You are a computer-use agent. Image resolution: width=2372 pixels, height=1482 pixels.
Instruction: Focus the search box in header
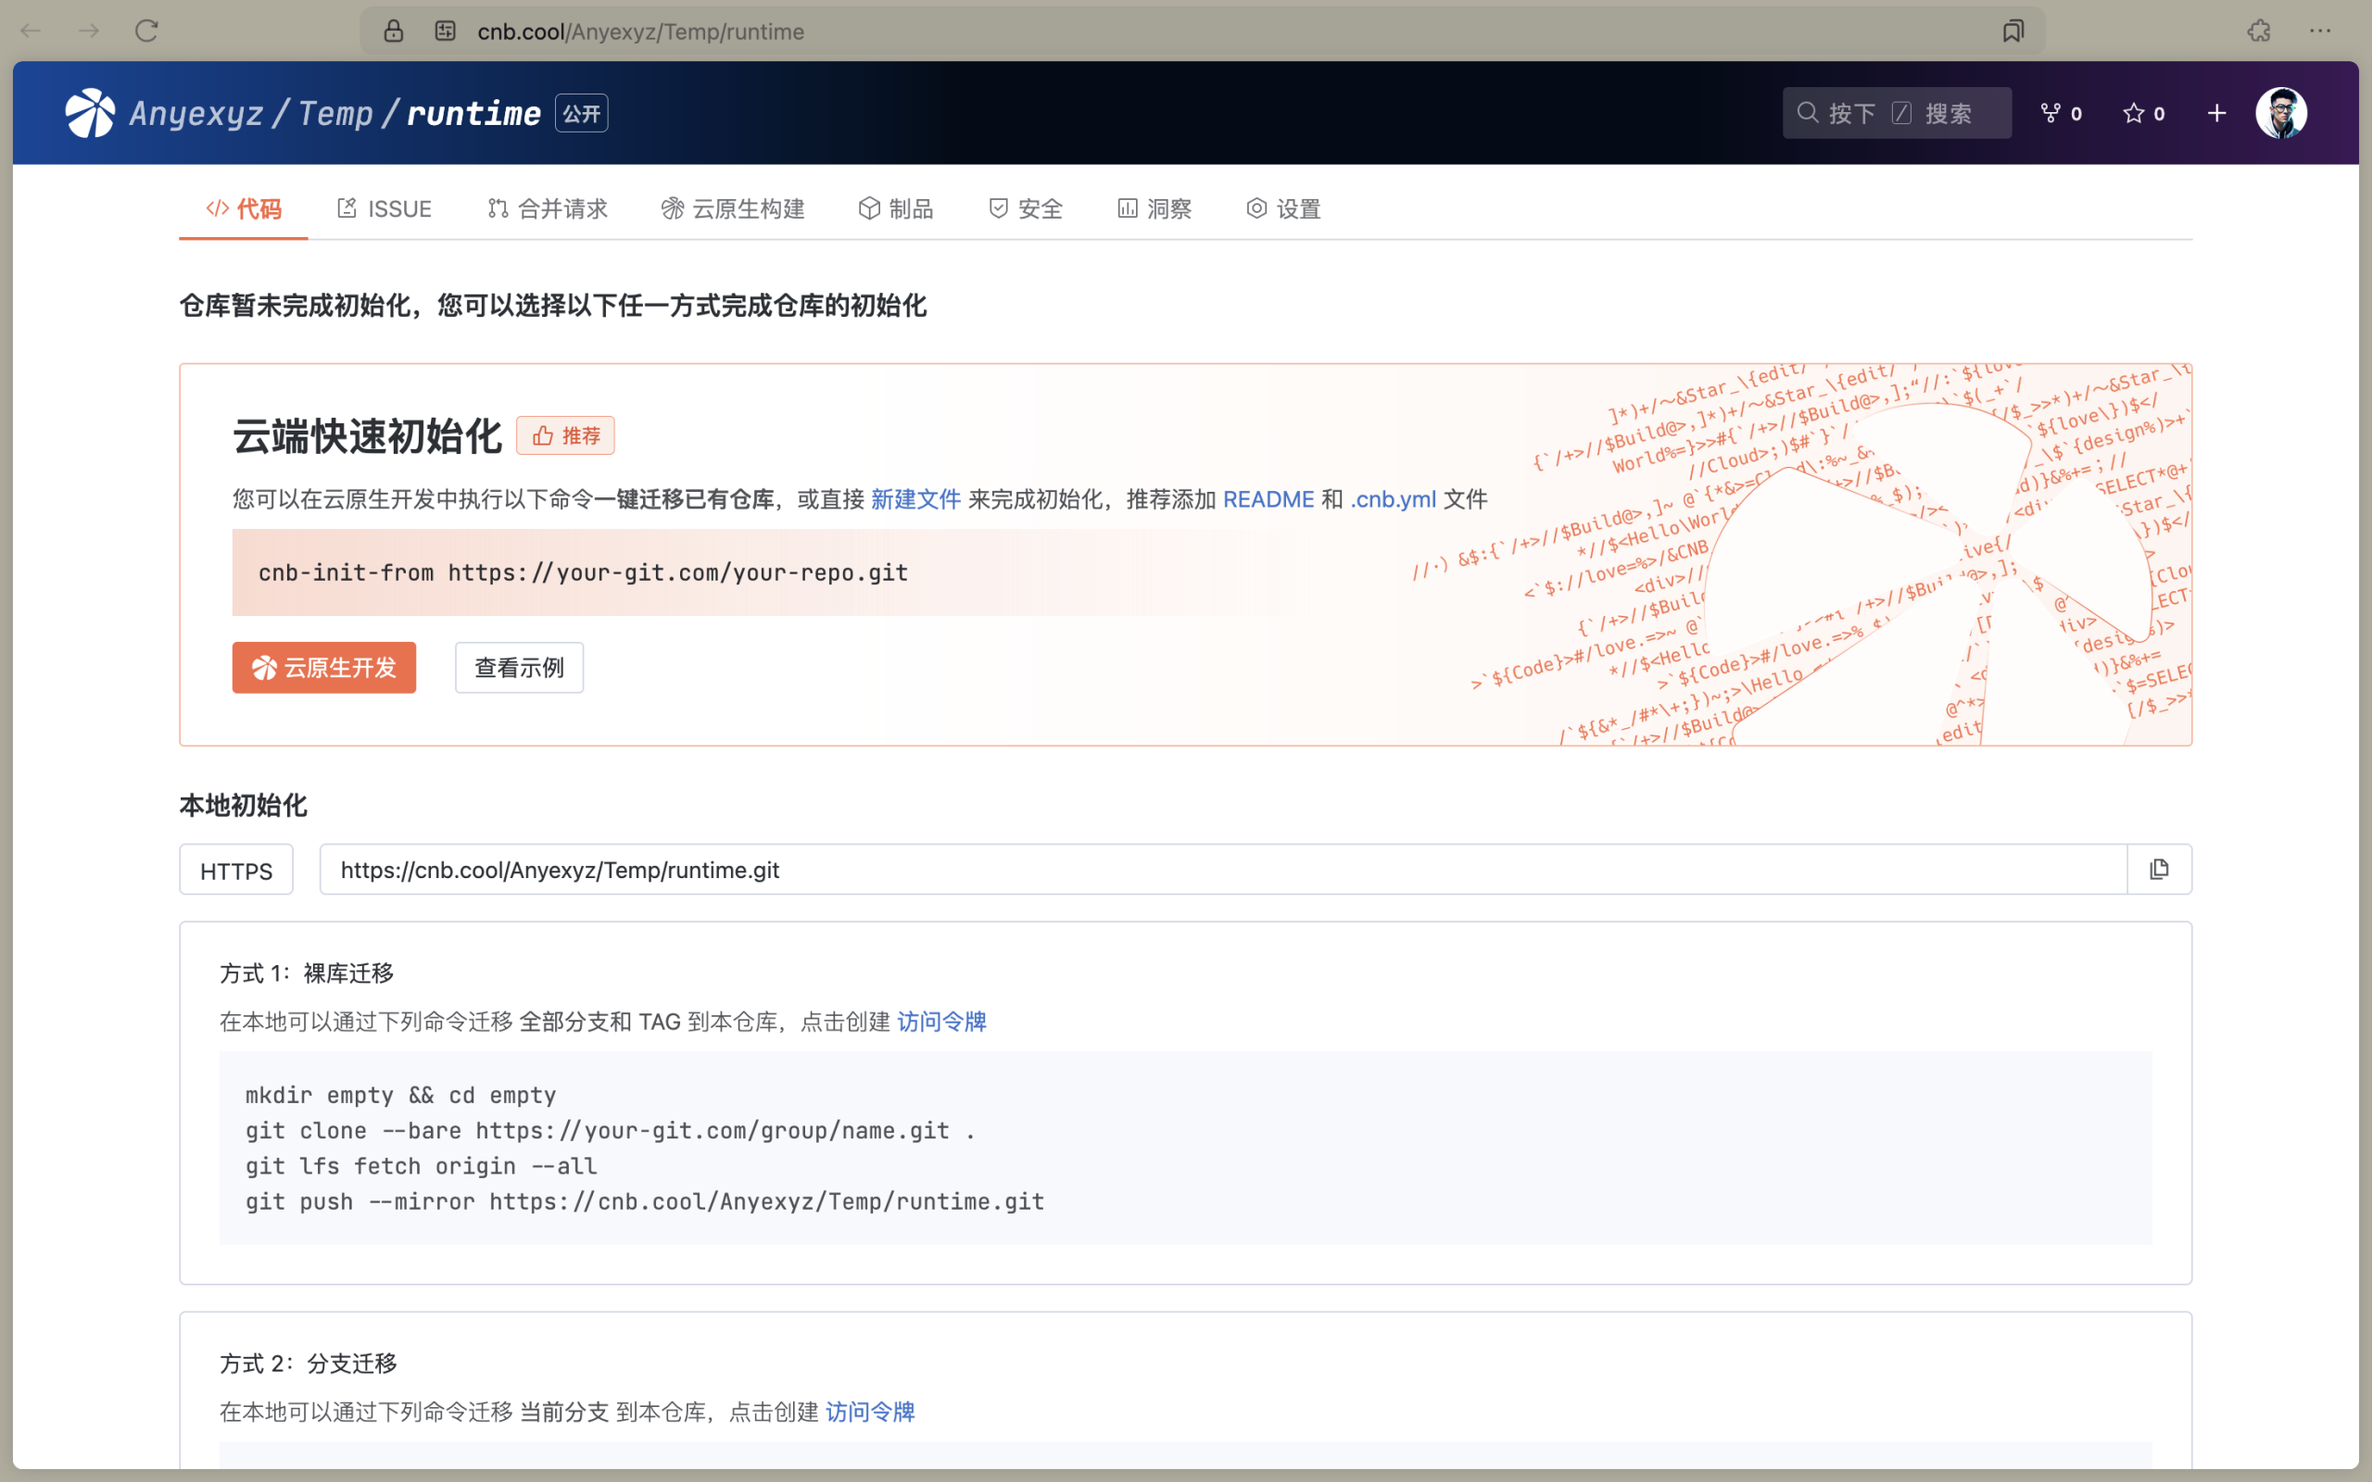tap(1897, 113)
